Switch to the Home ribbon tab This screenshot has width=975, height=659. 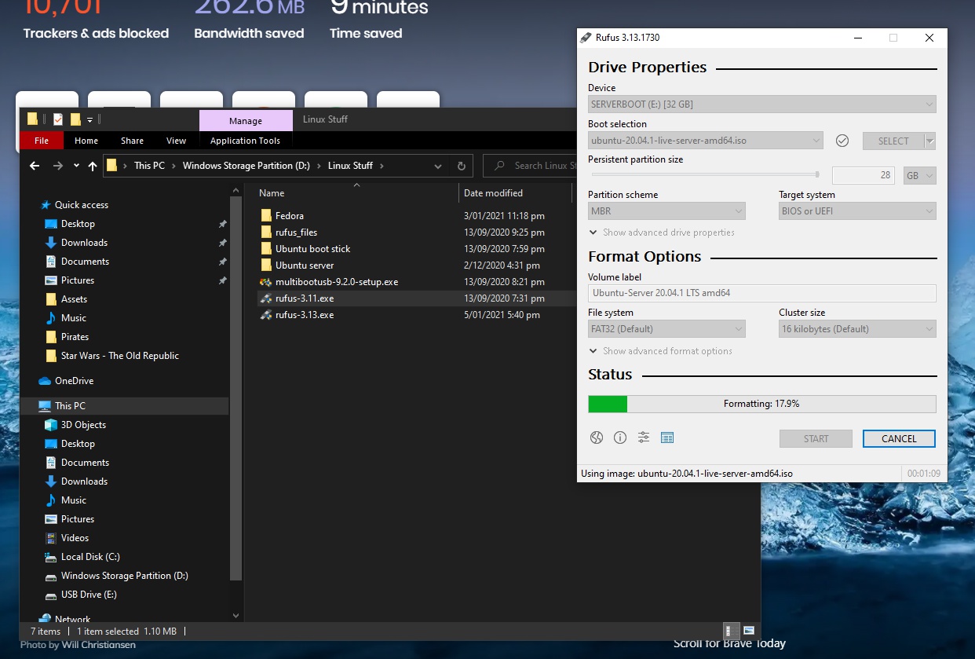point(86,141)
